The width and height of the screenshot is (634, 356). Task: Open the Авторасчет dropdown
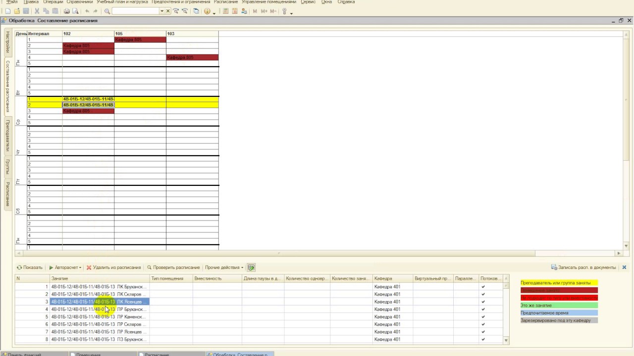click(65, 267)
